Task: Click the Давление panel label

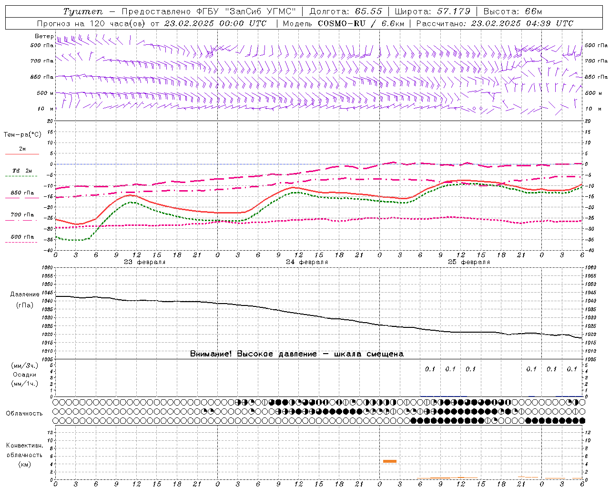Action: pyautogui.click(x=25, y=295)
